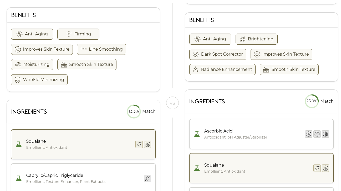Select Squalane name under the 13.3% match
The width and height of the screenshot is (341, 191).
click(x=36, y=141)
